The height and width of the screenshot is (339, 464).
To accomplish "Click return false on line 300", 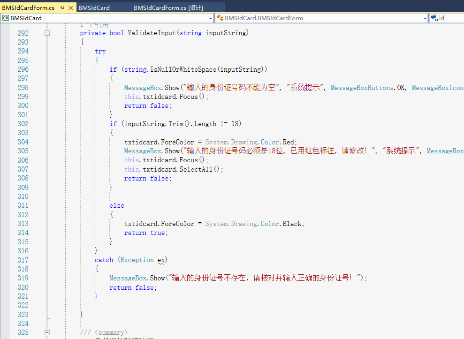I will click(148, 105).
